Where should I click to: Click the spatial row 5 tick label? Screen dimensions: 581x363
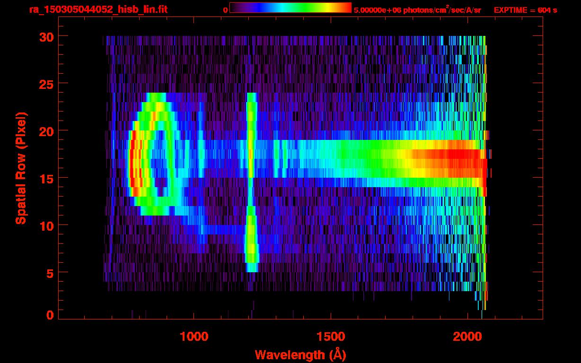pos(50,273)
